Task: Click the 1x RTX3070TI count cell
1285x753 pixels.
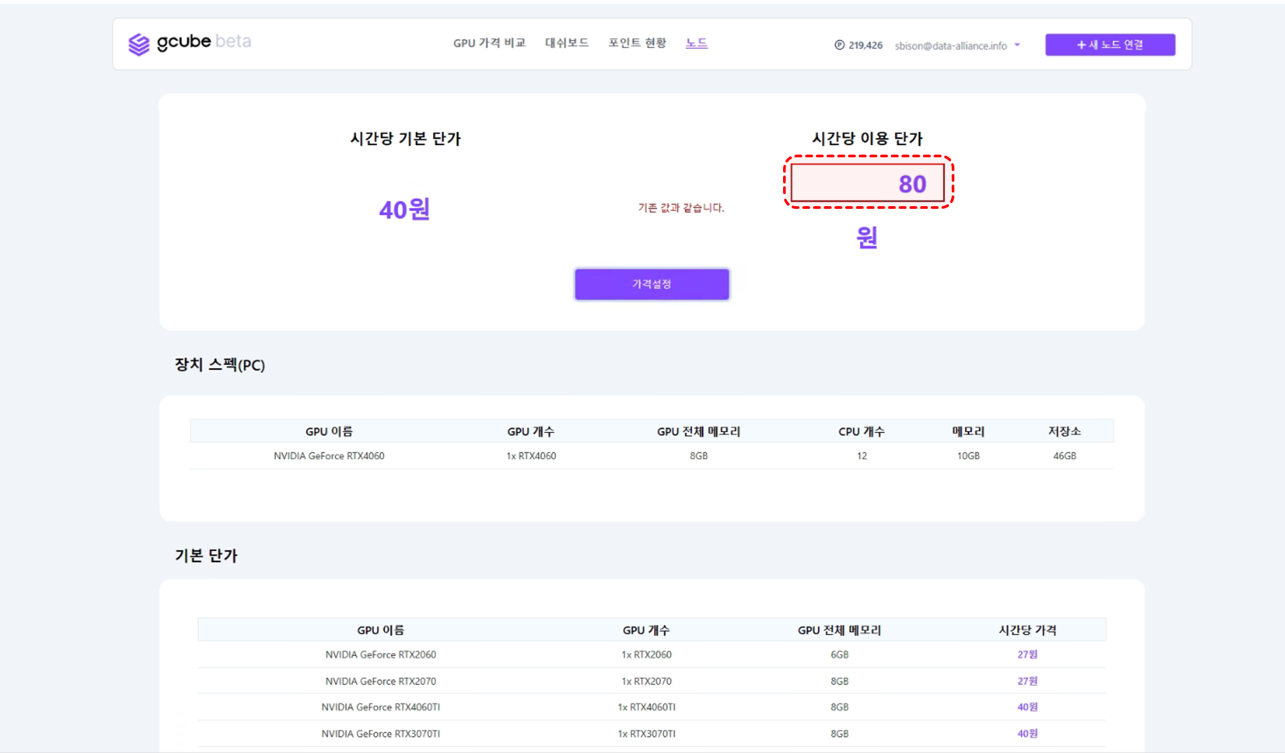Action: click(647, 734)
